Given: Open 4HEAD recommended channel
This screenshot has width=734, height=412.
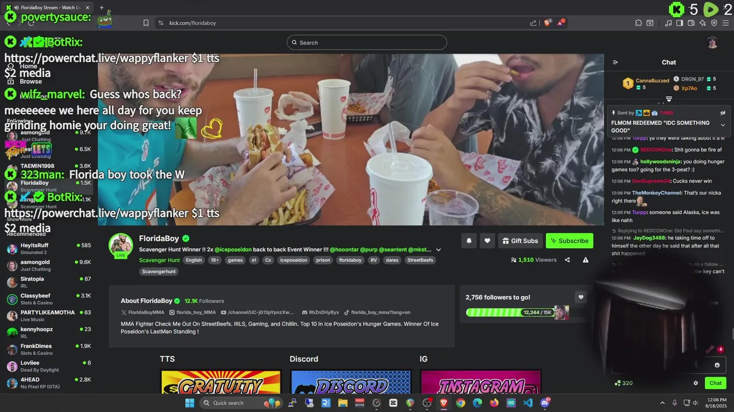Looking at the screenshot, I should point(49,383).
